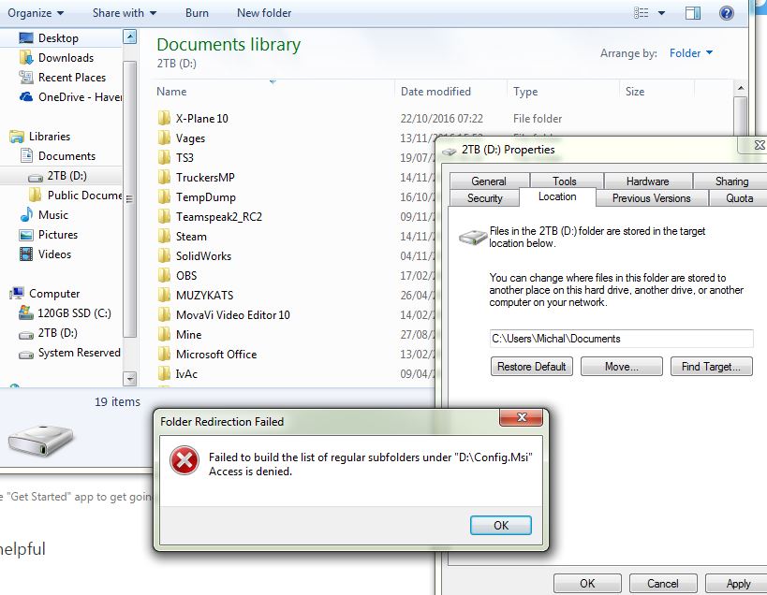Click the navigation pane scroll up arrow

(129, 36)
